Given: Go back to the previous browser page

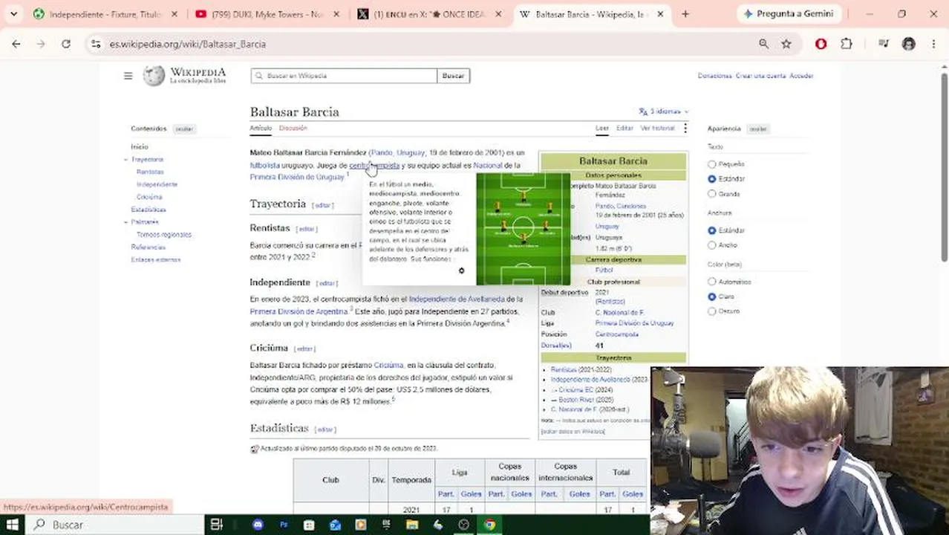Looking at the screenshot, I should (16, 44).
